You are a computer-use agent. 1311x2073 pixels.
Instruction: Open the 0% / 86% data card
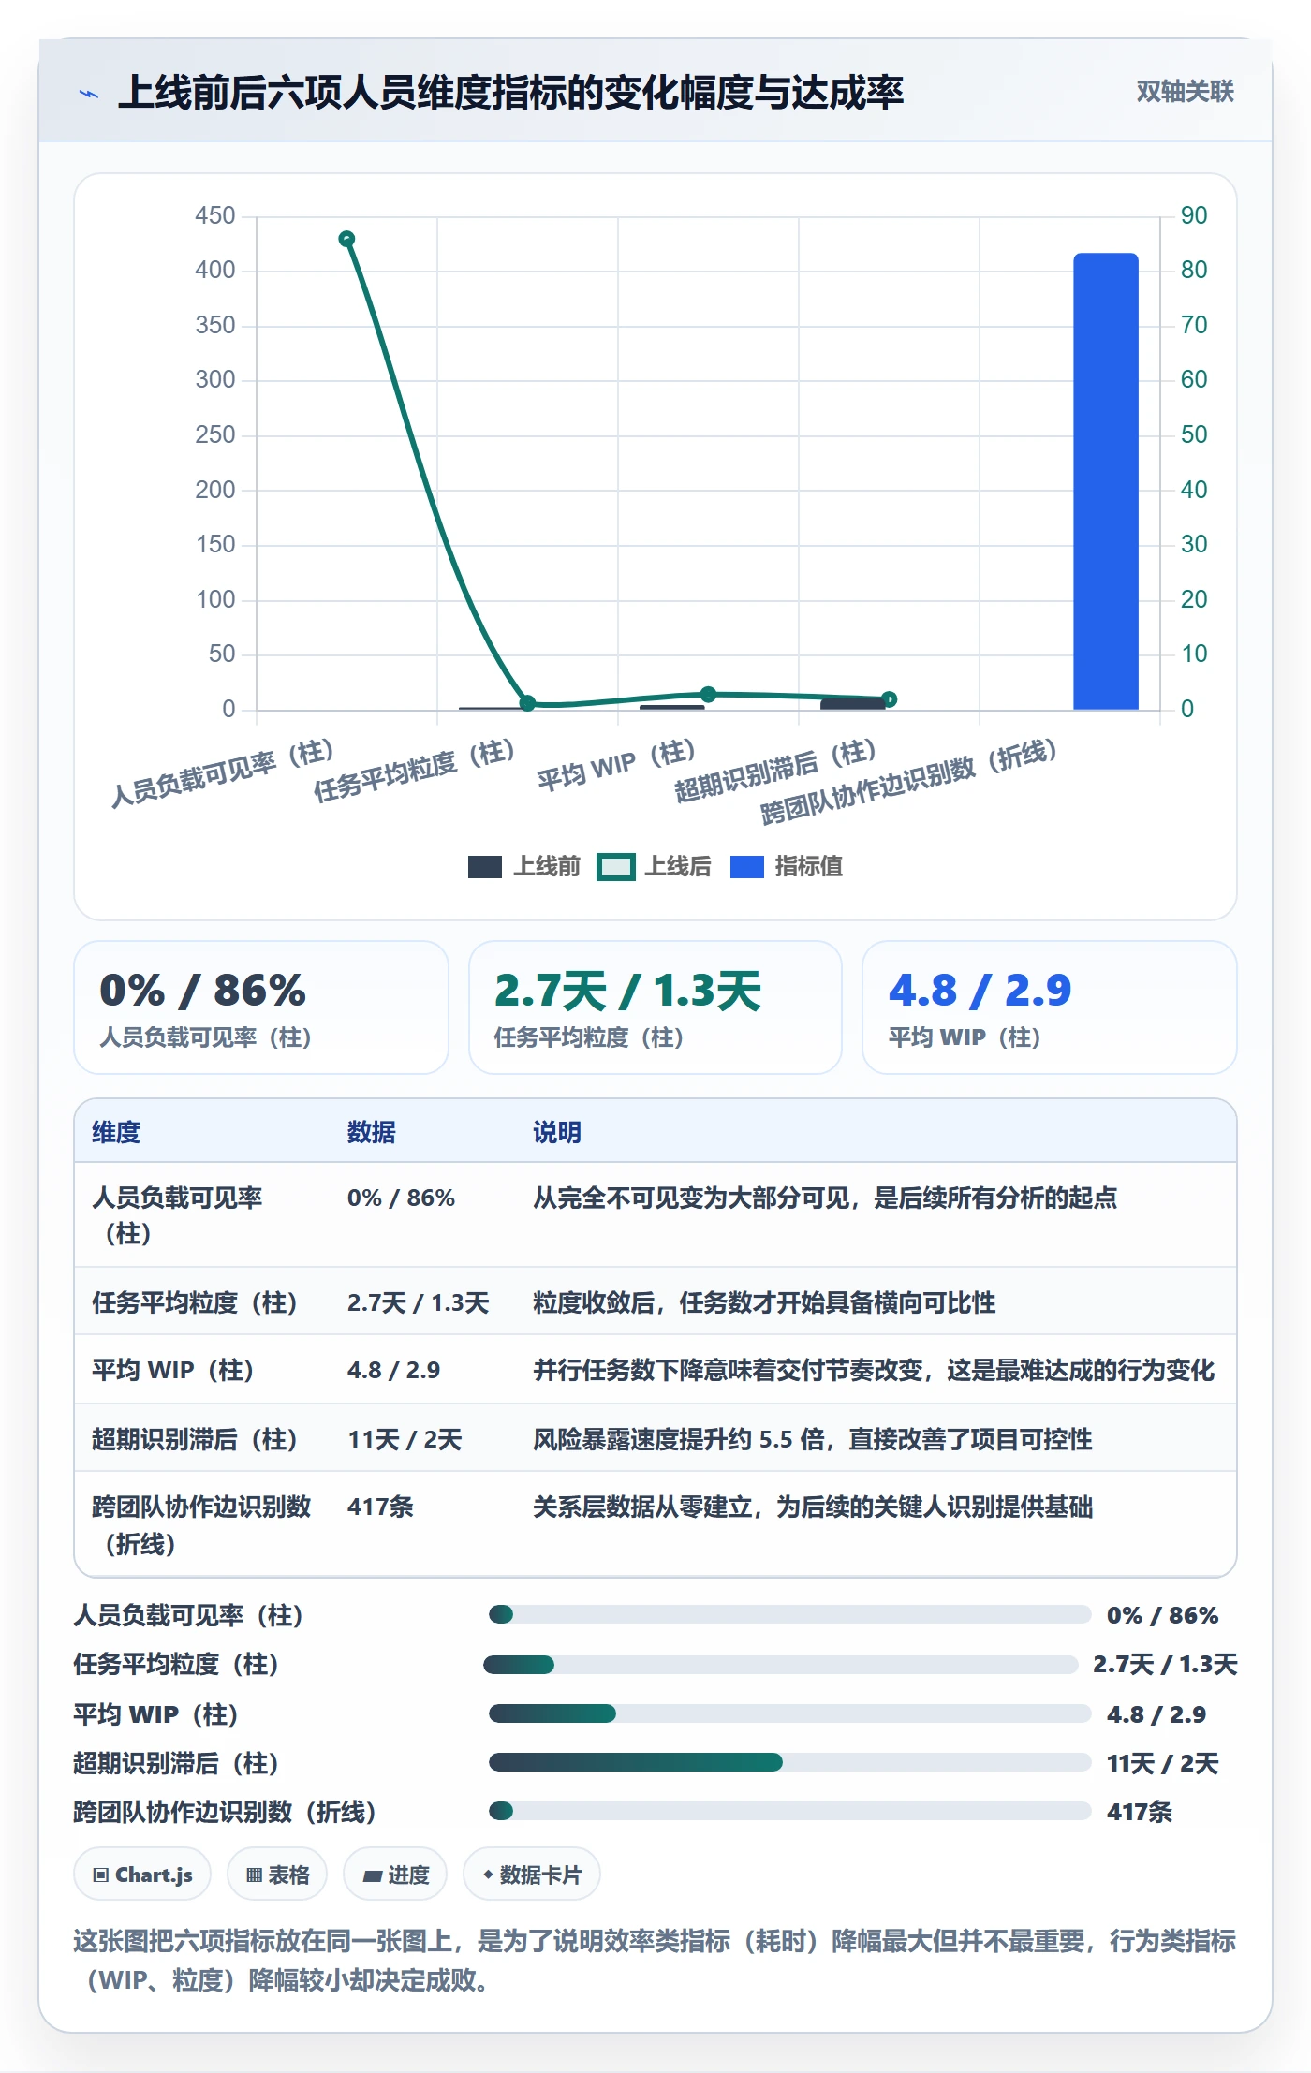point(261,1007)
